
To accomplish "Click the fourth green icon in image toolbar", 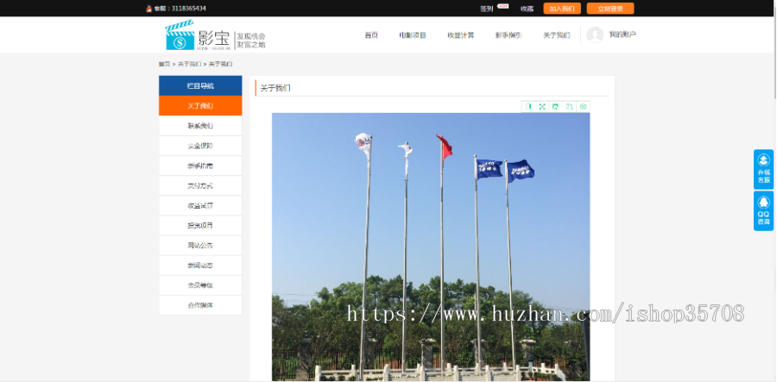I will tap(570, 106).
